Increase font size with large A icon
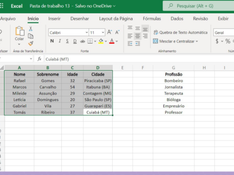 pyautogui.click(x=110, y=32)
